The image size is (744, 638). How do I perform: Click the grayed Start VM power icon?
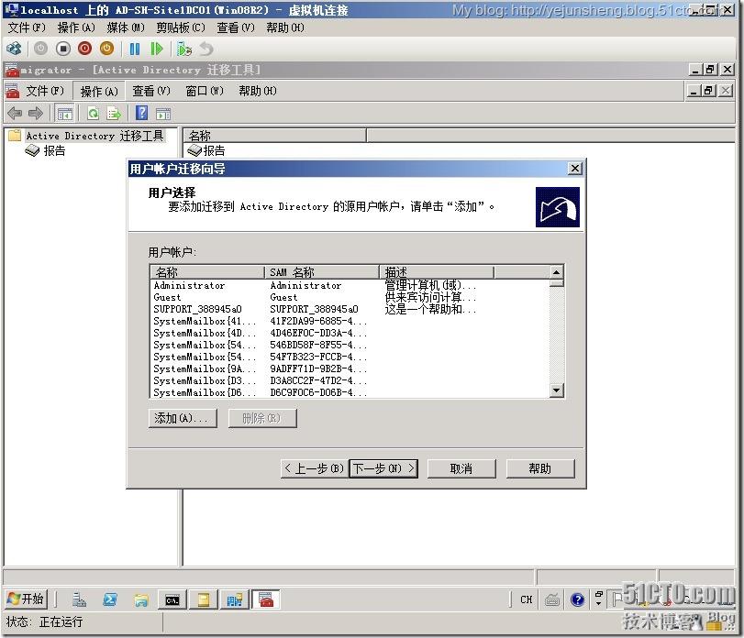(x=40, y=49)
